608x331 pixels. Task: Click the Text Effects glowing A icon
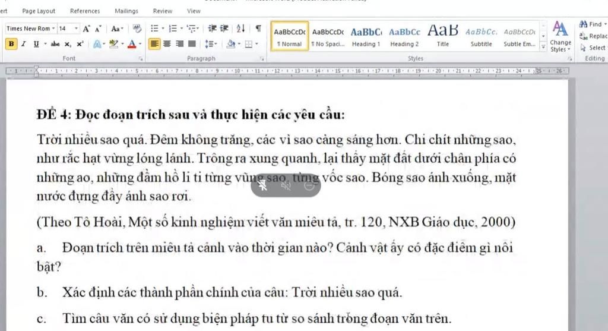97,44
